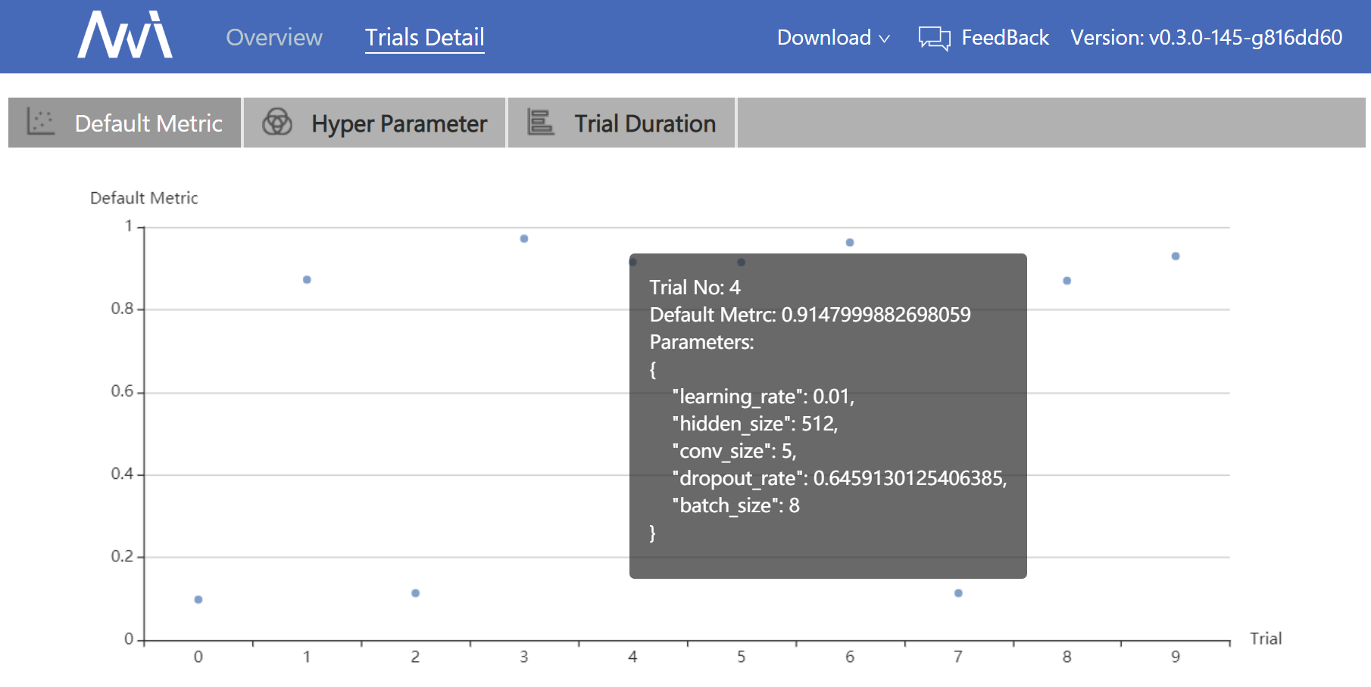Click the Download chevron icon
The image size is (1371, 687).
[885, 39]
